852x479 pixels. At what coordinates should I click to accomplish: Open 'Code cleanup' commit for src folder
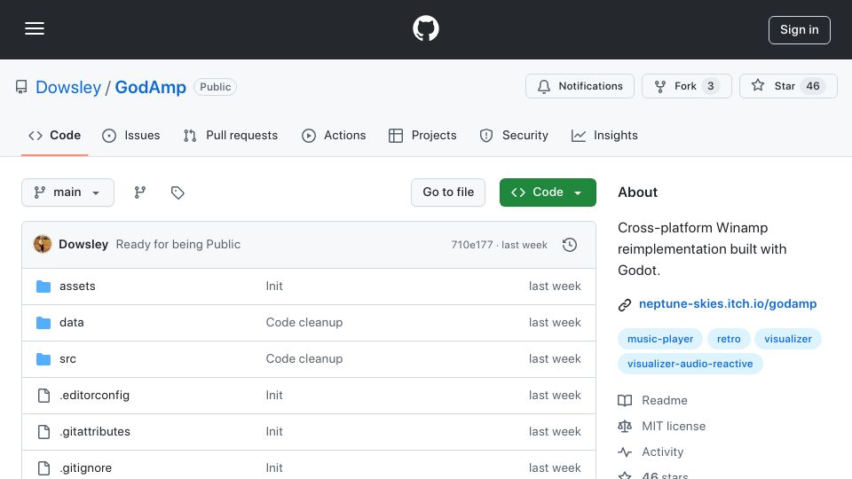coord(304,359)
